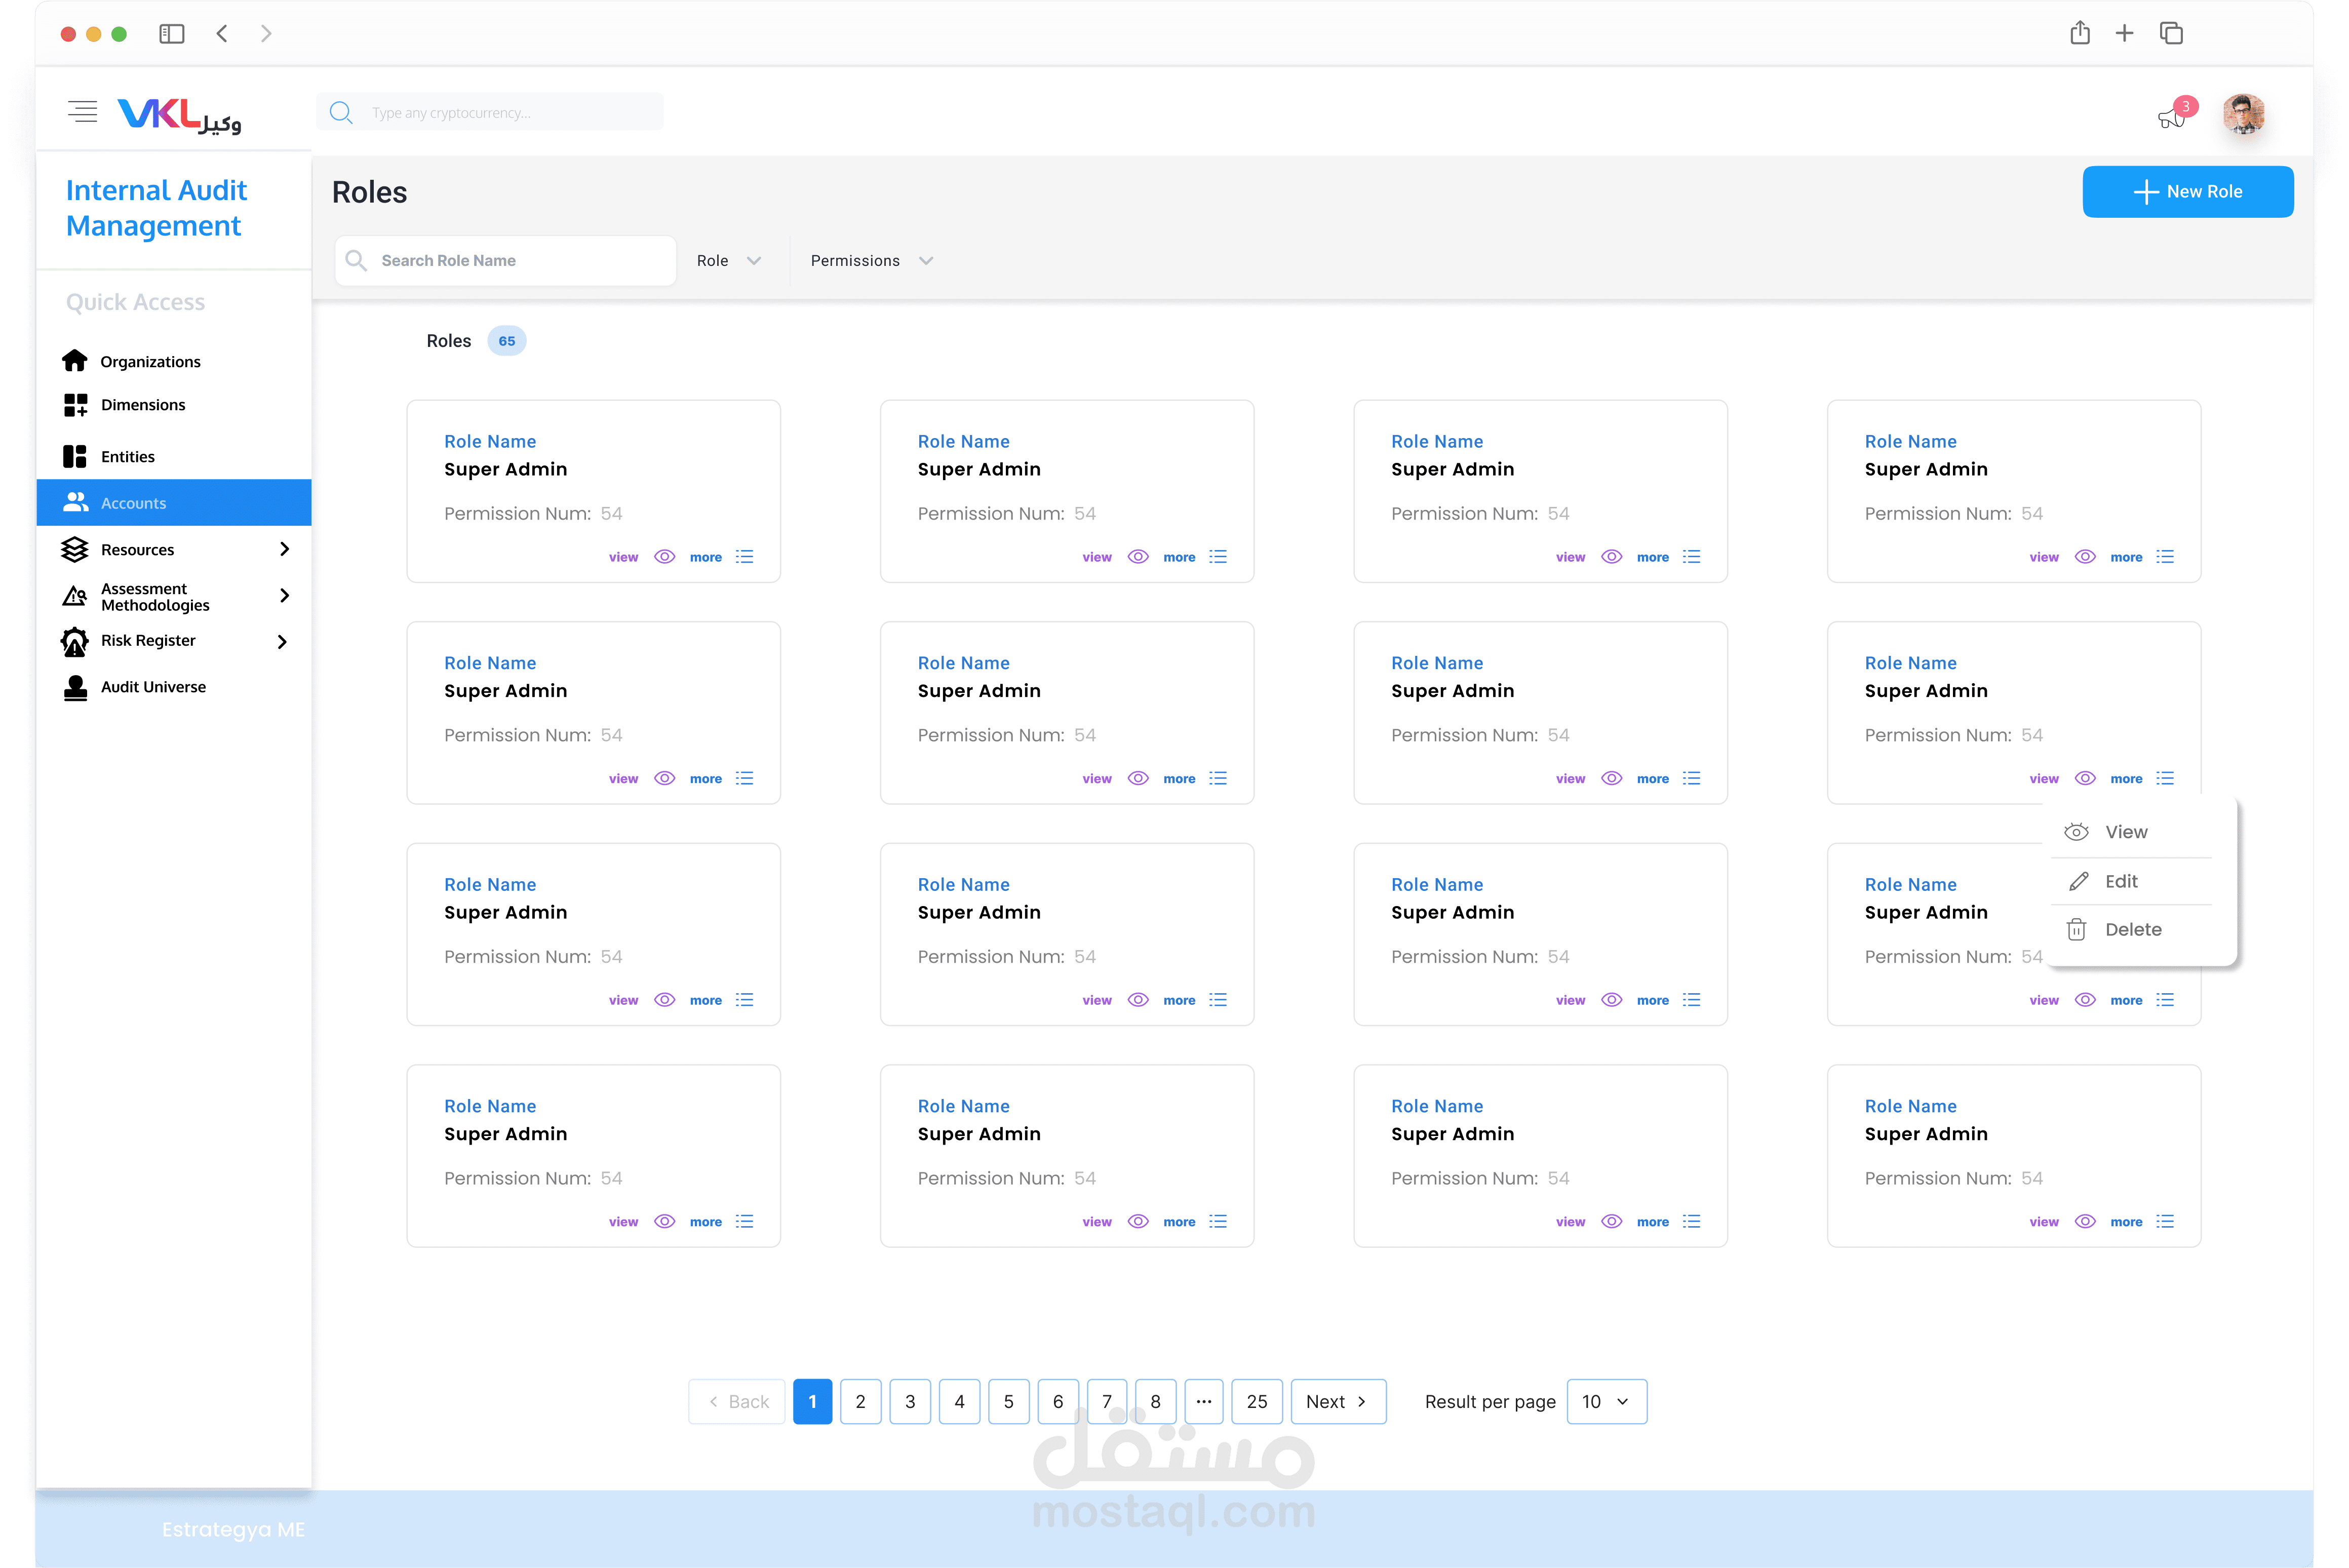
Task: Click the ellipsis pagination button
Action: [x=1204, y=1401]
